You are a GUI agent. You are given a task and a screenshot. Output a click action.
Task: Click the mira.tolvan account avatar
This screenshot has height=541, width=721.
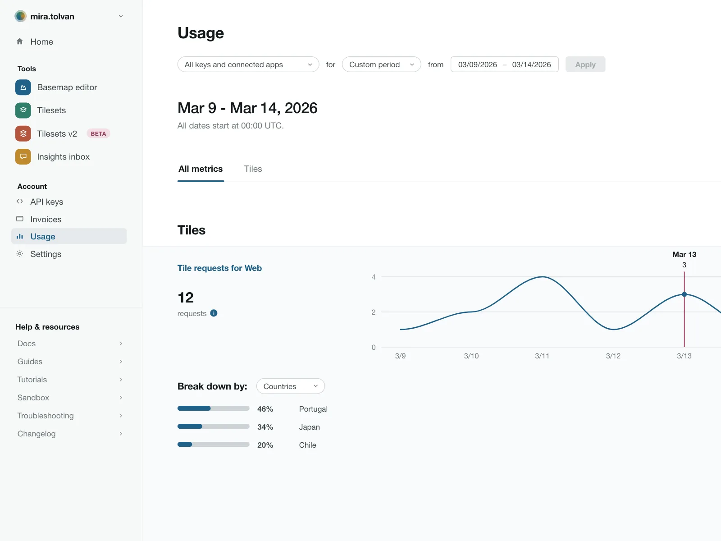click(20, 16)
